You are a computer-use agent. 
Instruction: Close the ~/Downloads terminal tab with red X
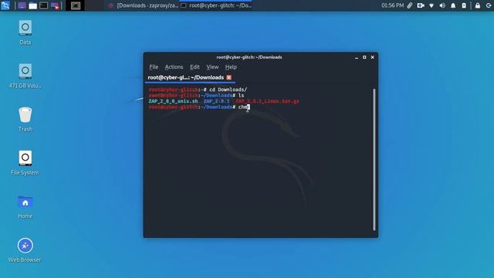pyautogui.click(x=229, y=77)
